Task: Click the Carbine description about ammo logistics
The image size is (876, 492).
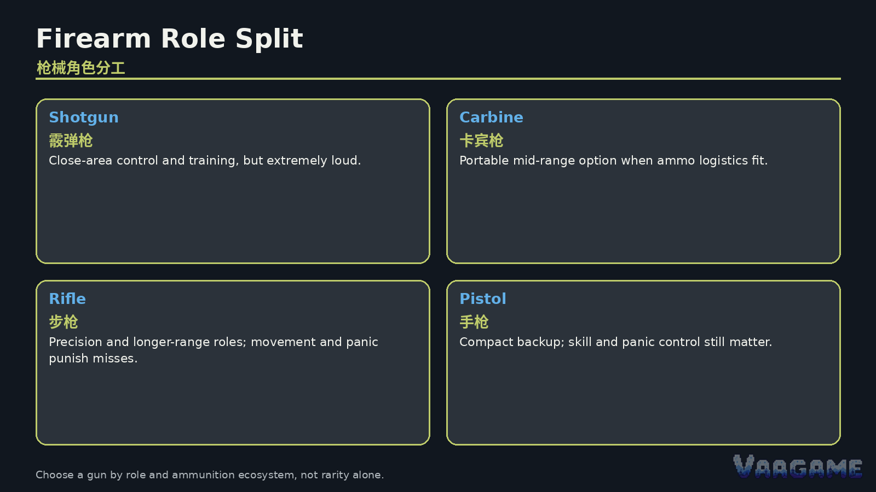Action: [614, 161]
